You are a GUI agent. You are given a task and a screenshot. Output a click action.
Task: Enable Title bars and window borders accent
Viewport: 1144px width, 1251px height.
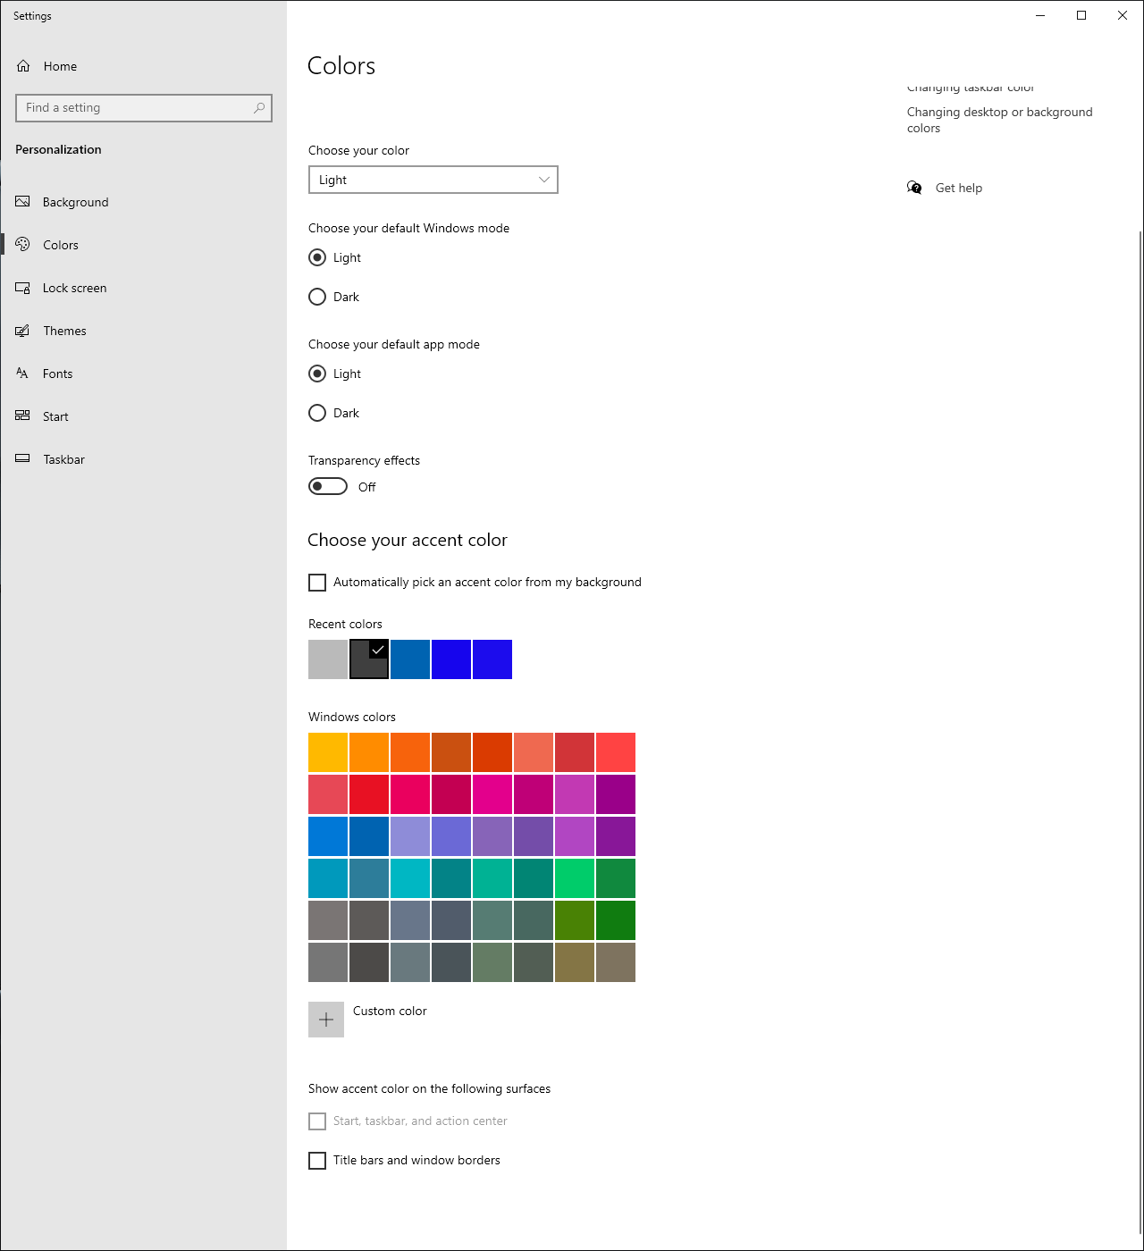(317, 1160)
